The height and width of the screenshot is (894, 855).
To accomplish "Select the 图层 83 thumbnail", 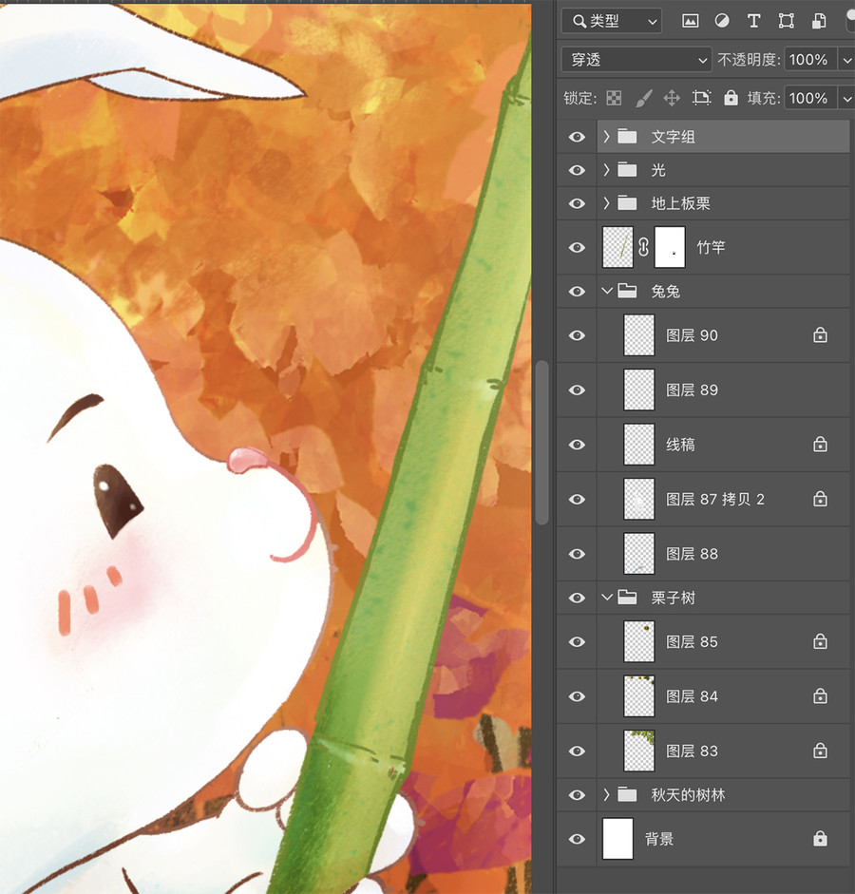I will (639, 751).
